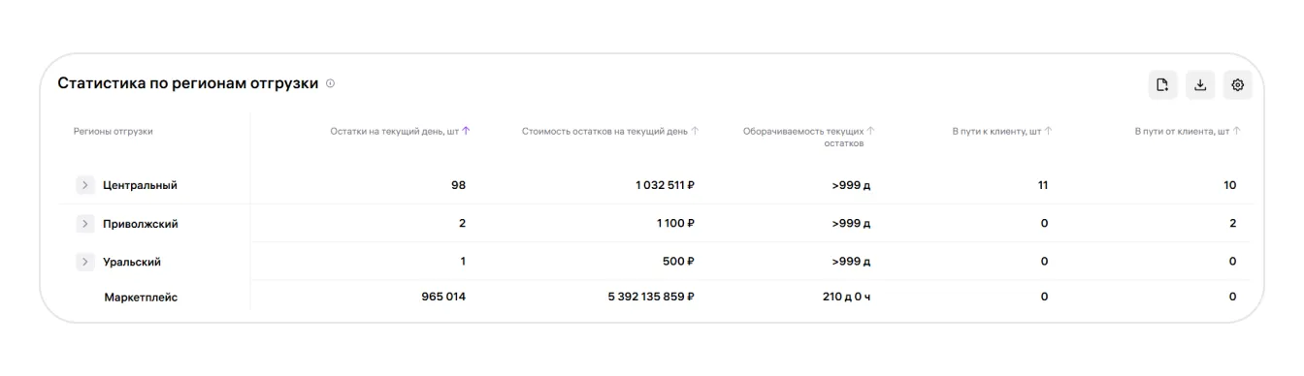Click the Приволжский region name
This screenshot has height=376, width=1304.
pyautogui.click(x=141, y=224)
